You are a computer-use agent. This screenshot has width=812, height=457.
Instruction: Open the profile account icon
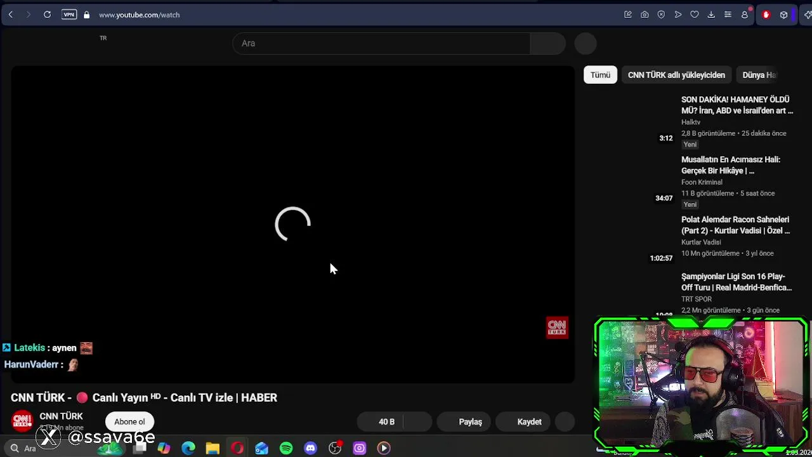point(745,15)
